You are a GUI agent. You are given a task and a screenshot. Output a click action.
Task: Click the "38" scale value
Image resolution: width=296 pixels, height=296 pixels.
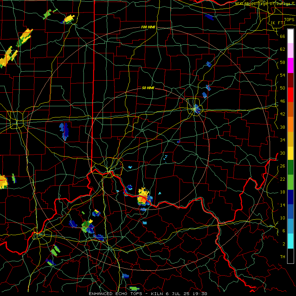[x=283, y=127]
